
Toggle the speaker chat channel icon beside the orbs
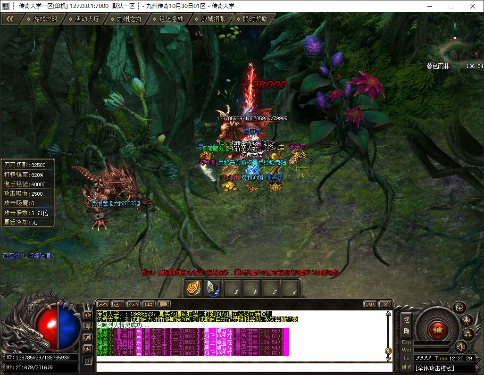(88, 315)
